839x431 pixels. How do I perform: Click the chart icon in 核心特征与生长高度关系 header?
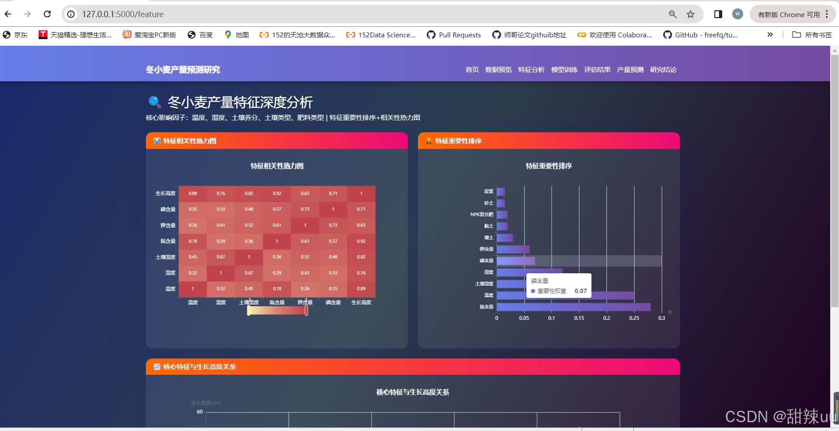(157, 367)
